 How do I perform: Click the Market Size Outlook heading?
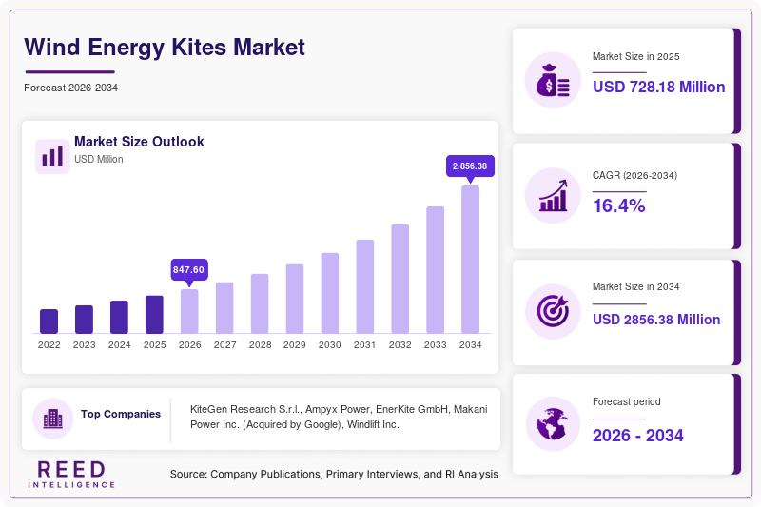(x=139, y=142)
